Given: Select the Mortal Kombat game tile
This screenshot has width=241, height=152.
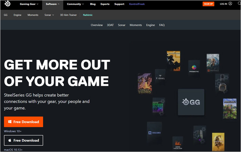Looking at the screenshot, I should [x=218, y=142].
